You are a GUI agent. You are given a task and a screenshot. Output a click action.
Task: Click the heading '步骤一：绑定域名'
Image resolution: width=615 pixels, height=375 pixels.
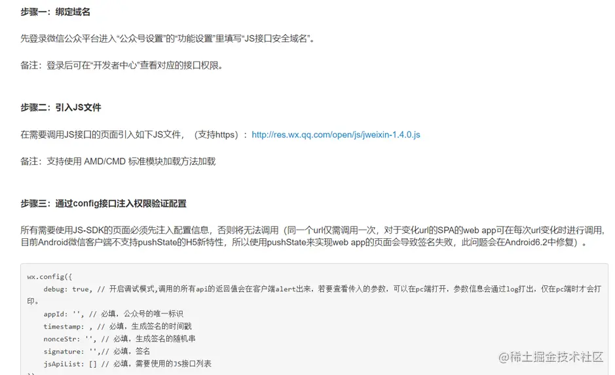55,12
